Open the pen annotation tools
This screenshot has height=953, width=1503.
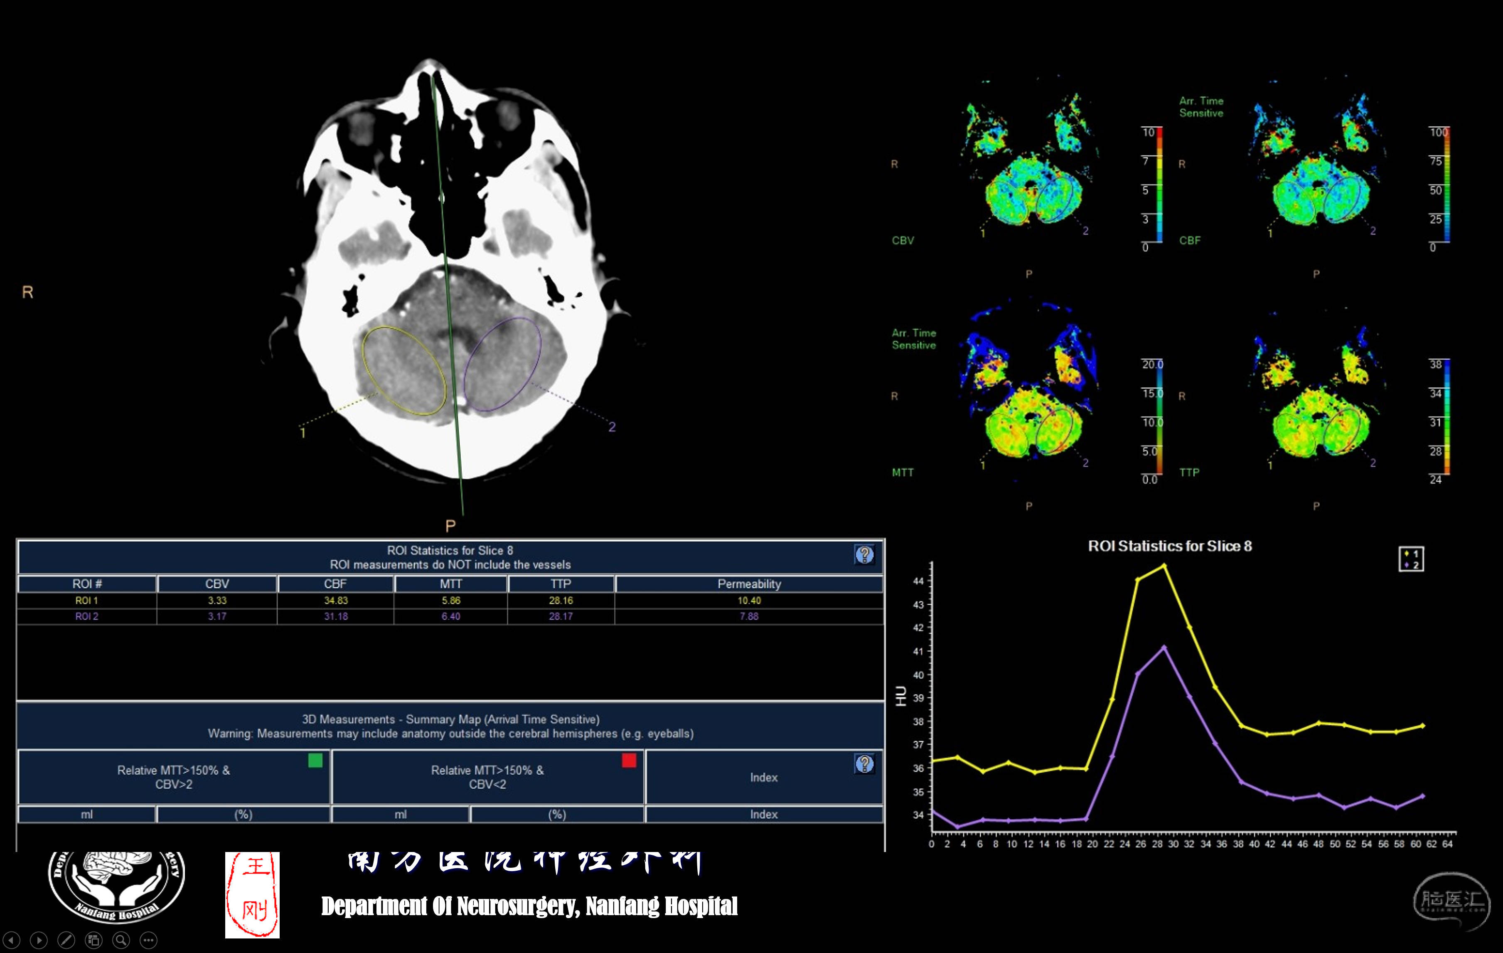66,940
